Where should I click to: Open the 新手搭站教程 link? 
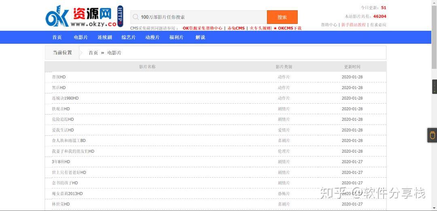coord(353,25)
